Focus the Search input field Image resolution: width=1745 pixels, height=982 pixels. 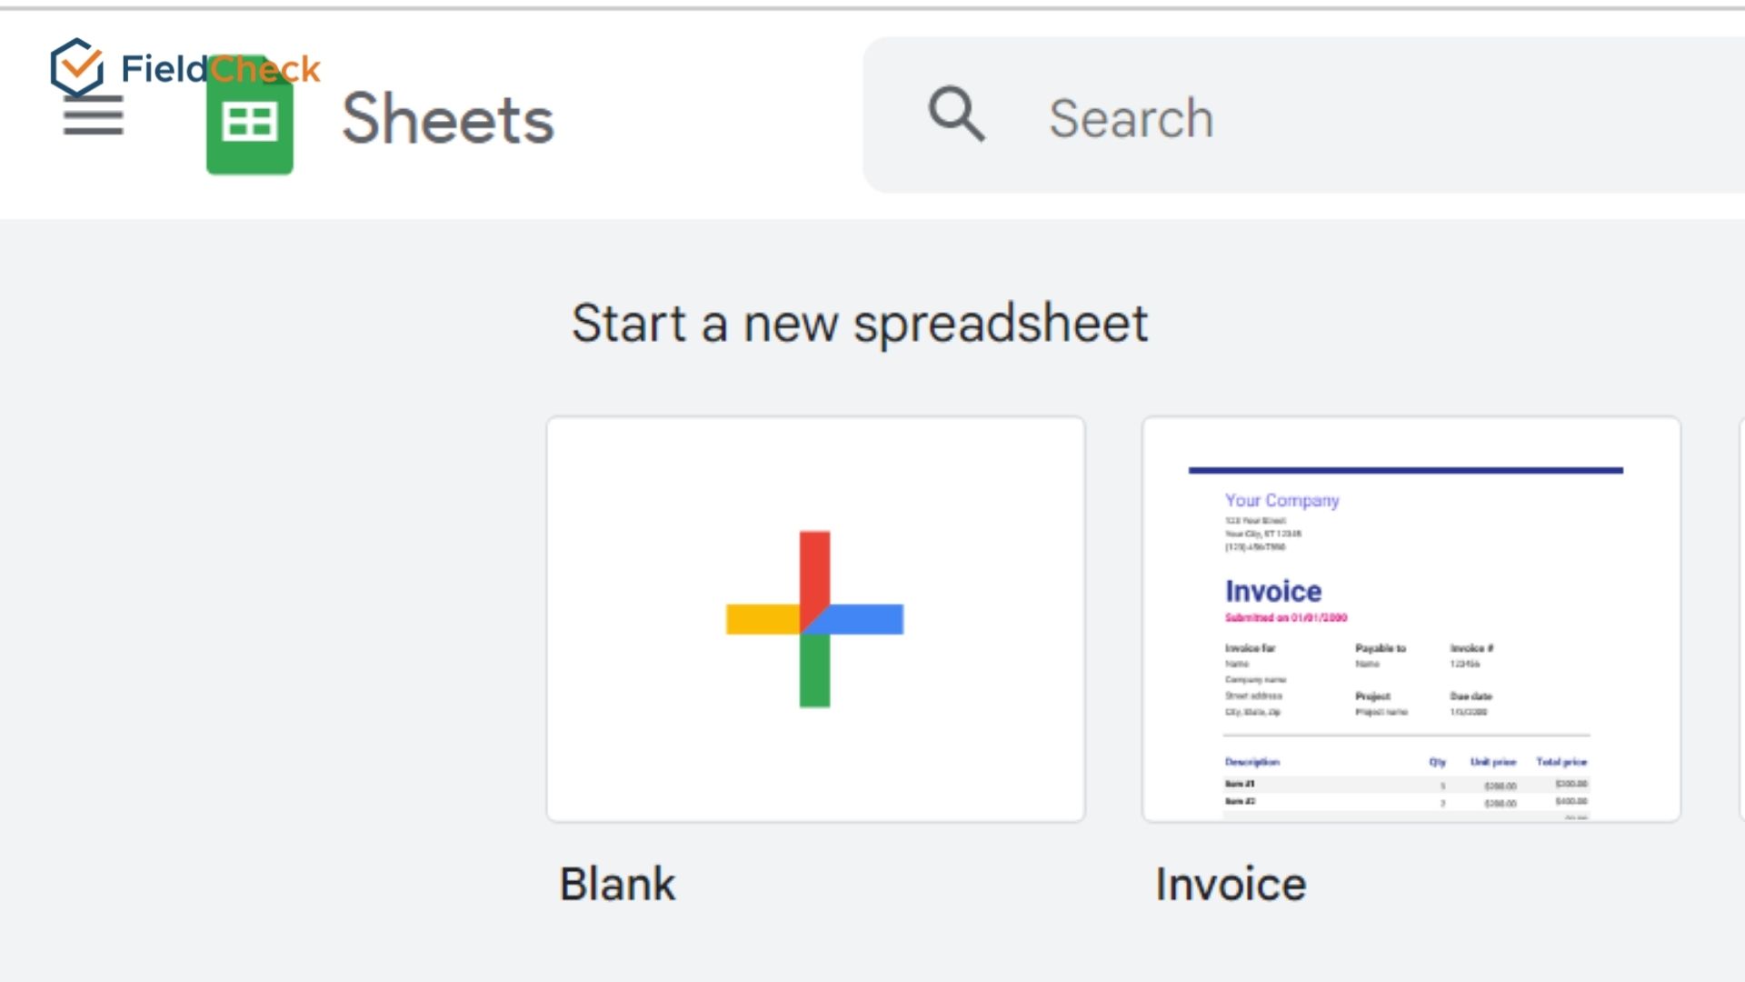(1304, 115)
